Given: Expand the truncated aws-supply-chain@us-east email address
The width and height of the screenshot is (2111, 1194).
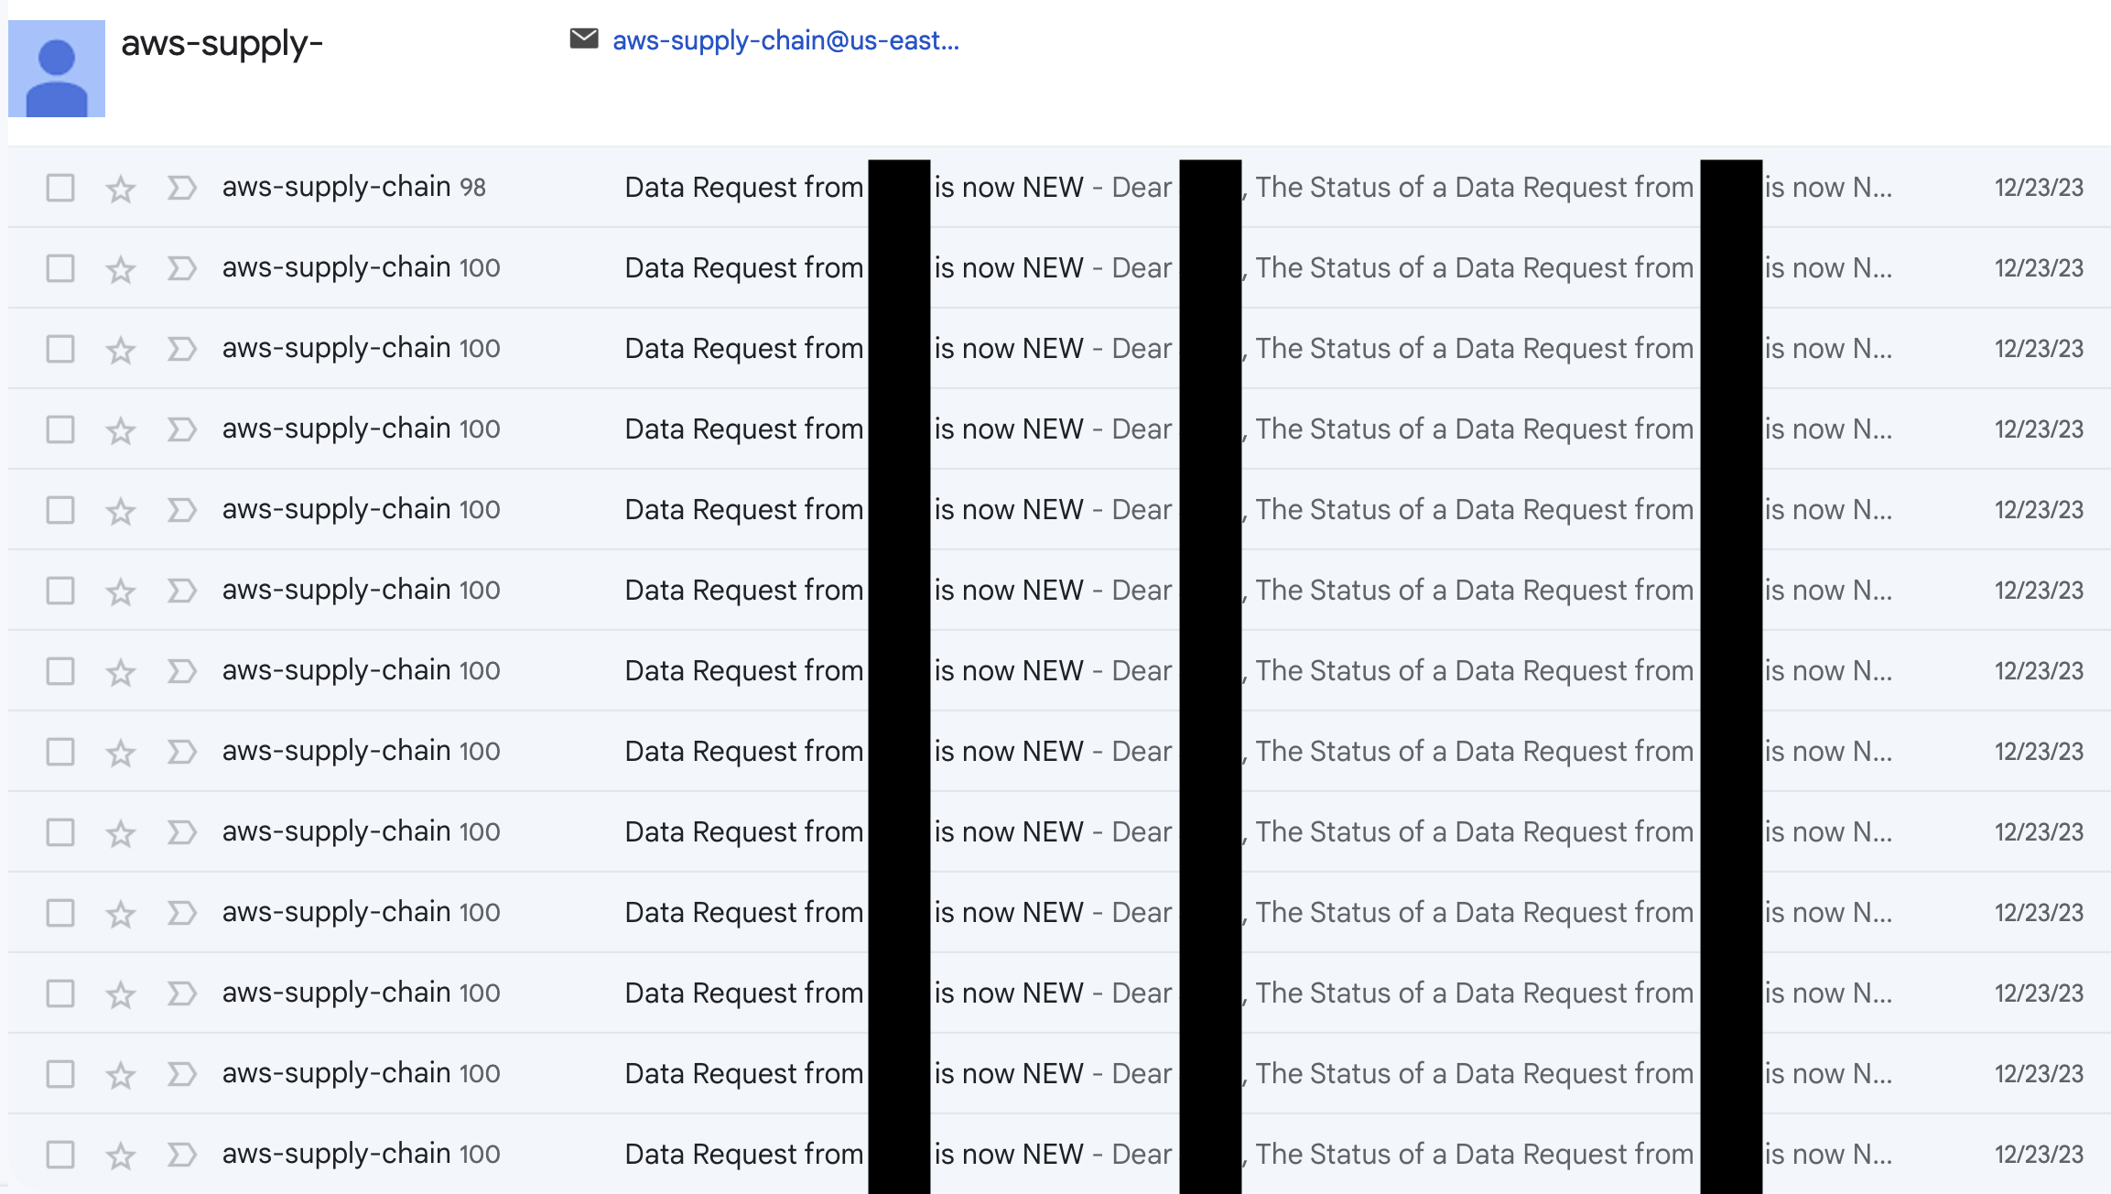Looking at the screenshot, I should point(785,38).
